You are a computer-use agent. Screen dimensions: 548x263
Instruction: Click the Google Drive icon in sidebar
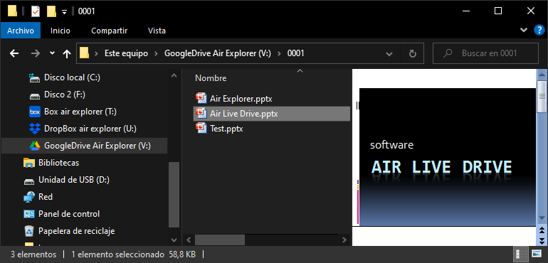(35, 146)
